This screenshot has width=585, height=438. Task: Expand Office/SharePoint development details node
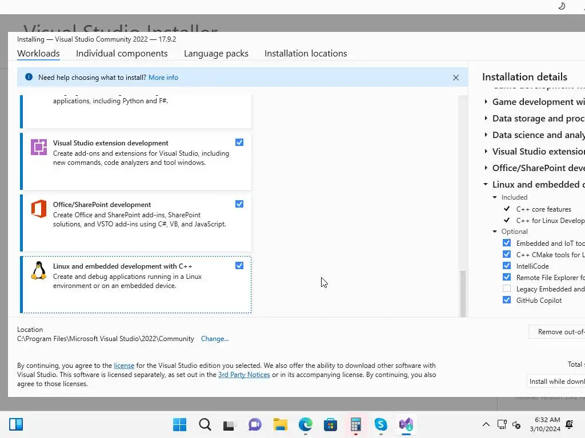(x=486, y=168)
